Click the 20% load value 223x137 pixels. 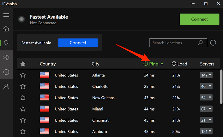[x=176, y=132]
